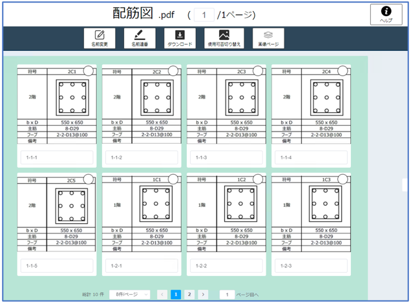The height and width of the screenshot is (303, 411).
Task: Click the 名前変更 rename icon
Action: (x=99, y=35)
